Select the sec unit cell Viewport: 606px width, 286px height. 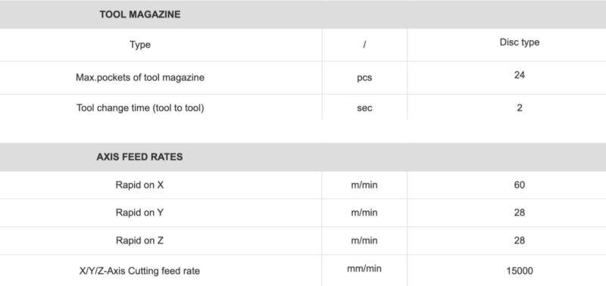click(x=364, y=108)
